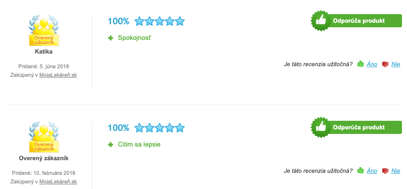Viewport: 407px width, 189px height.
Task: Click the green plus icon beside Spokojnosť
Action: click(x=111, y=38)
